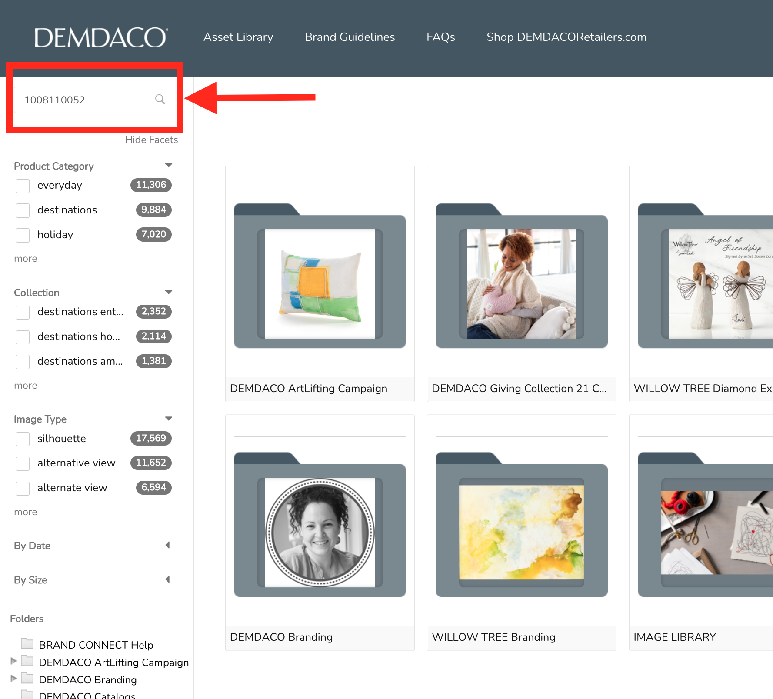Show more Image Type options
Image resolution: width=773 pixels, height=699 pixels.
26,512
